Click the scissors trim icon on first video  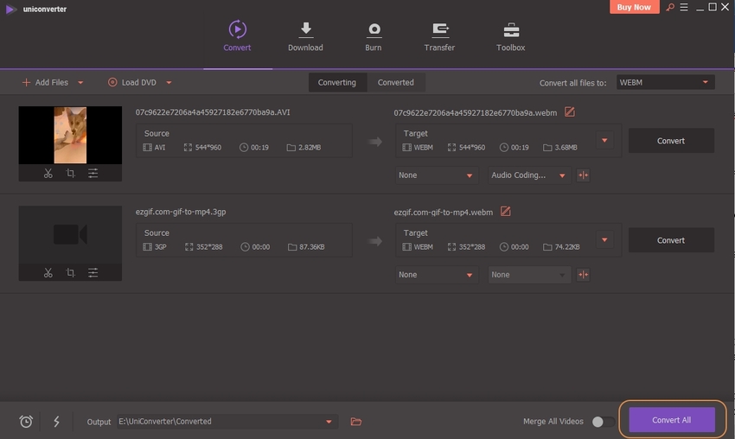(48, 174)
